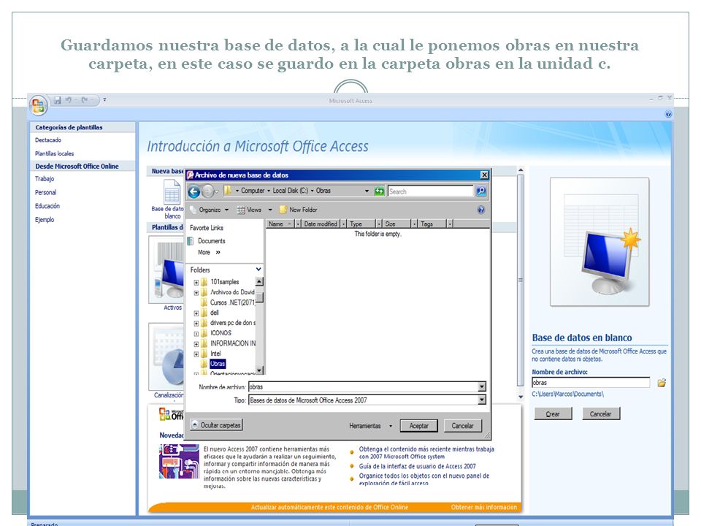Viewport: 701px width, 526px height.
Task: Click the New Folder icon in dialog toolbar
Action: 283,210
